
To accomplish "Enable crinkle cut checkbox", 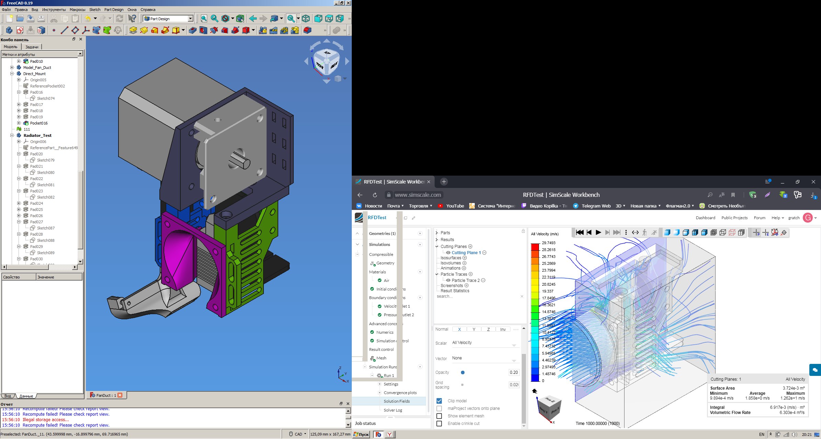I will click(x=439, y=424).
